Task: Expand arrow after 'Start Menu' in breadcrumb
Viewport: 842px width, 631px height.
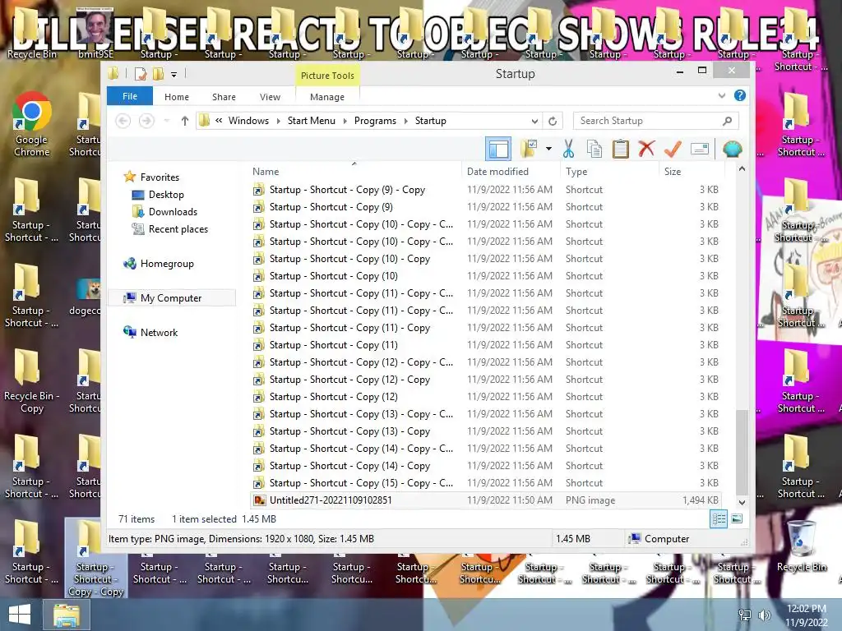Action: tap(345, 122)
